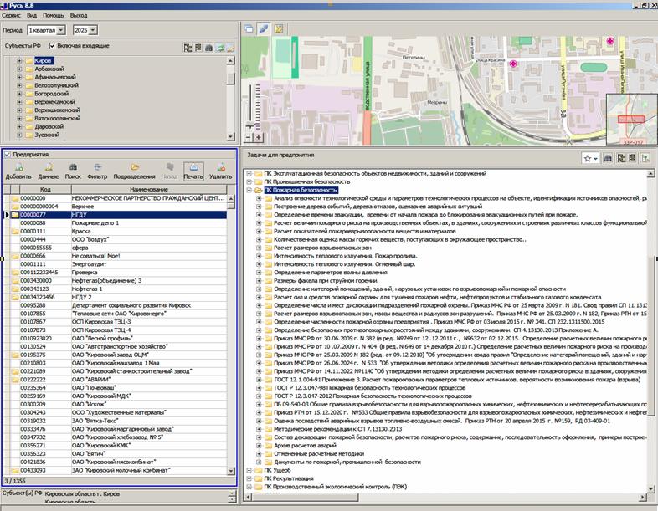Open Данные (Data) for selected enterprise
Image resolution: width=658 pixels, height=511 pixels.
point(49,166)
